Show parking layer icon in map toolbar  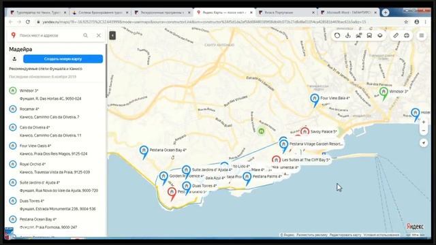click(359, 35)
